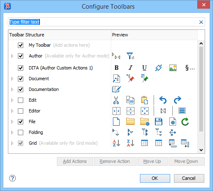Click the Undo arrow icon
The image size is (213, 191).
coord(163,100)
